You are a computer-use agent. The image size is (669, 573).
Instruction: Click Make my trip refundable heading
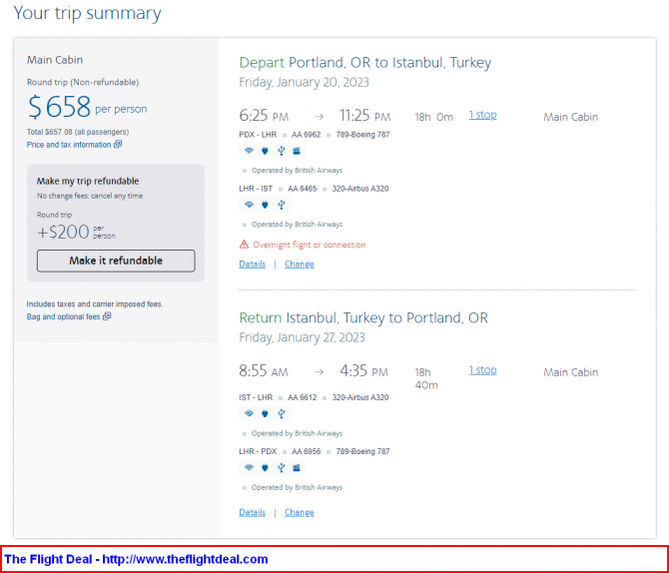click(88, 181)
